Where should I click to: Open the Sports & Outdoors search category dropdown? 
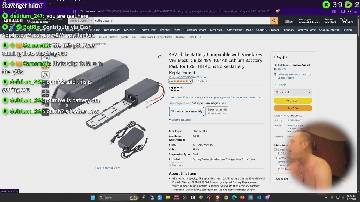point(81,21)
